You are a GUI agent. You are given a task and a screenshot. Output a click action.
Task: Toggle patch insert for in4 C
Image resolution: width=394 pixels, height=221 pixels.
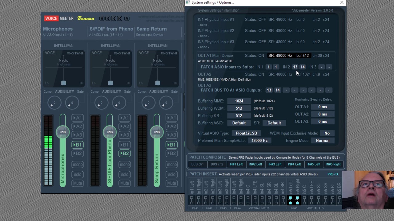248,201
